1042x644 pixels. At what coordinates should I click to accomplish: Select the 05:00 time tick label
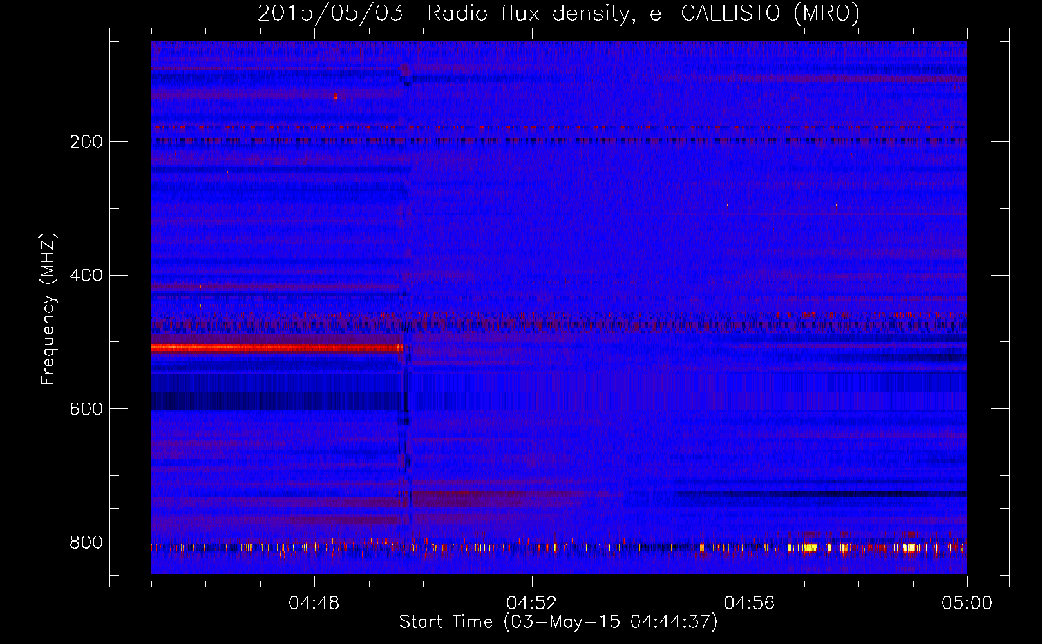click(967, 603)
